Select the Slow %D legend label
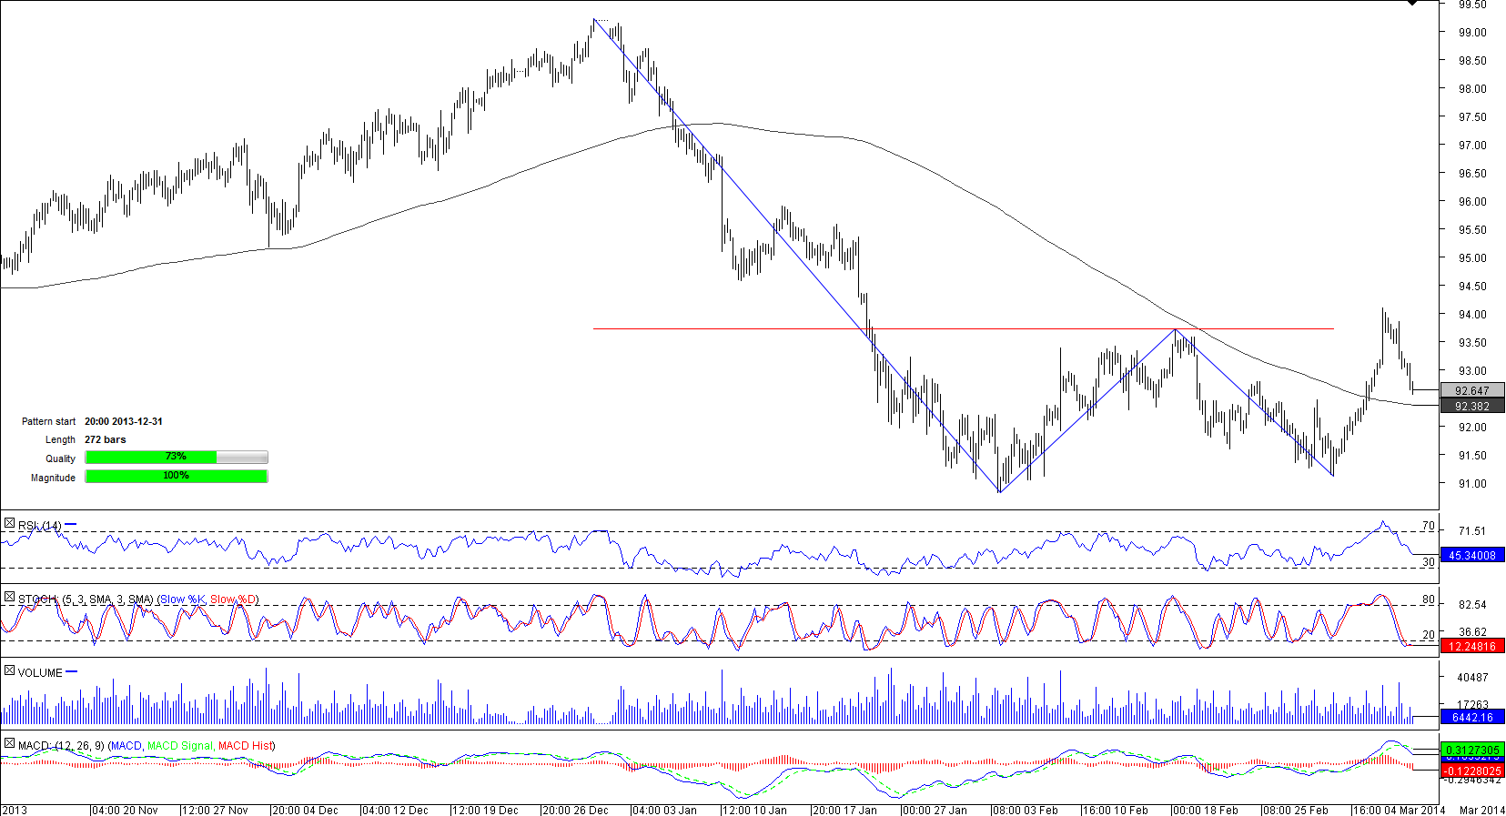 coord(232,599)
